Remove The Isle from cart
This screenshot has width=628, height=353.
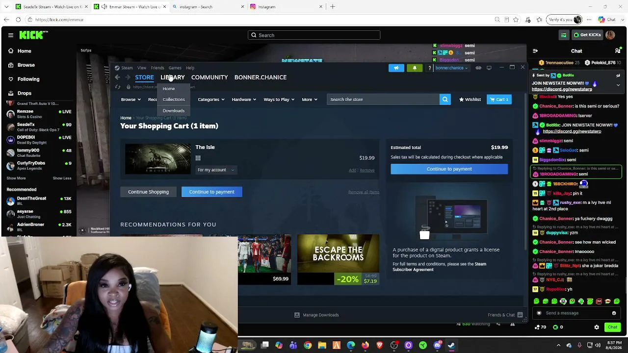367,171
